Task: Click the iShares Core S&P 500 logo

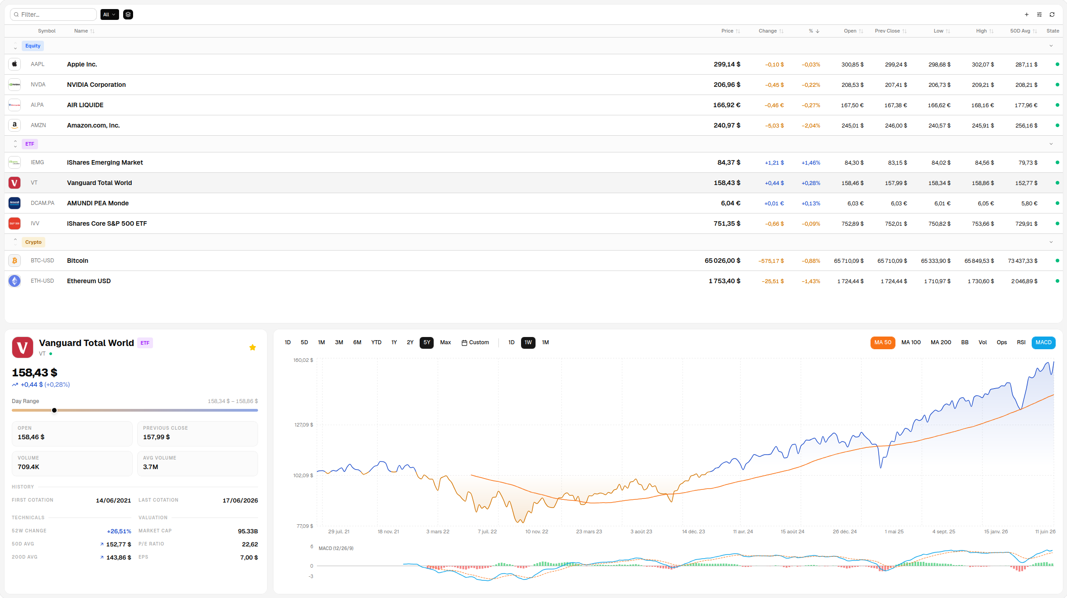Action: [14, 223]
